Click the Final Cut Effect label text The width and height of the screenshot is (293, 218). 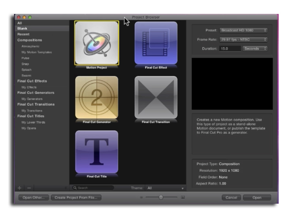(x=156, y=67)
